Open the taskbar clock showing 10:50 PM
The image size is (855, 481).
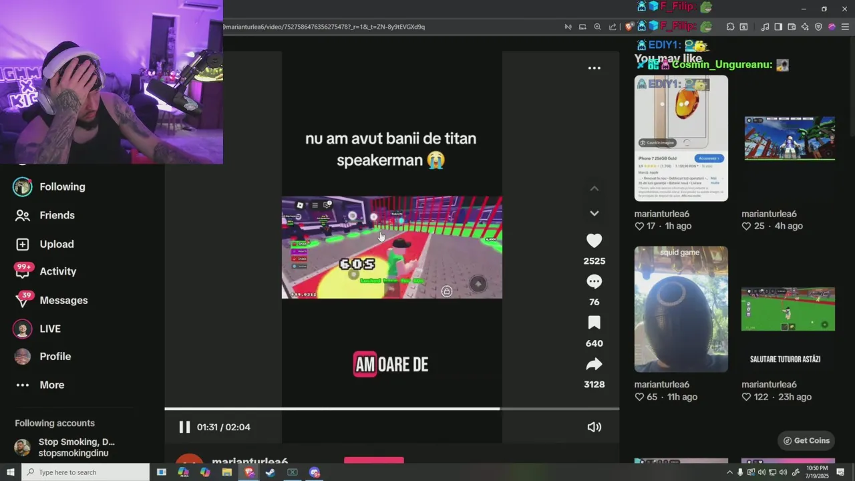816,472
